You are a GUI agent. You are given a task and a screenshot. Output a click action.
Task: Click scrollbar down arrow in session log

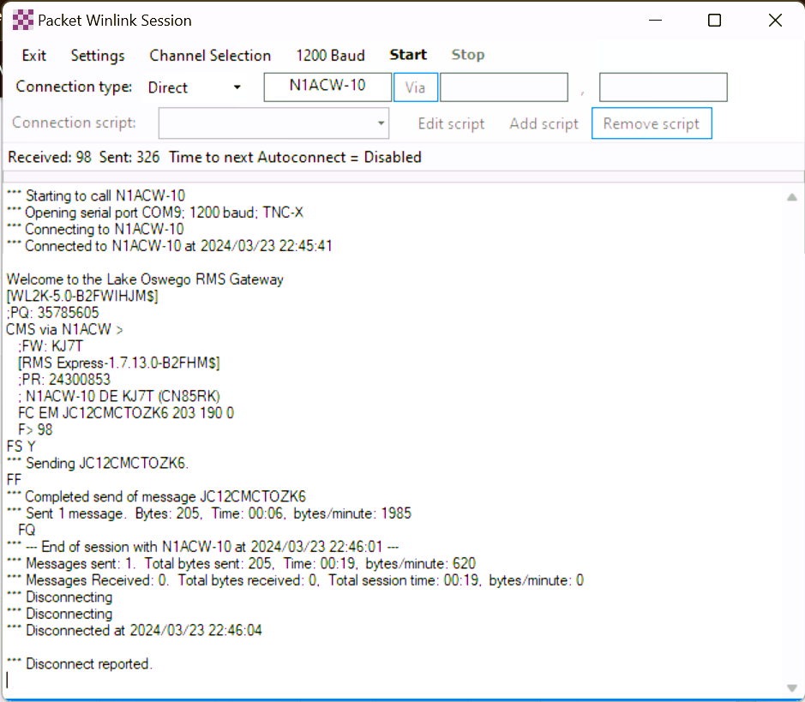coord(791,688)
